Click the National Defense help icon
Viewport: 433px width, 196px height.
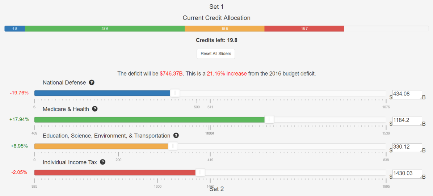(x=92, y=82)
